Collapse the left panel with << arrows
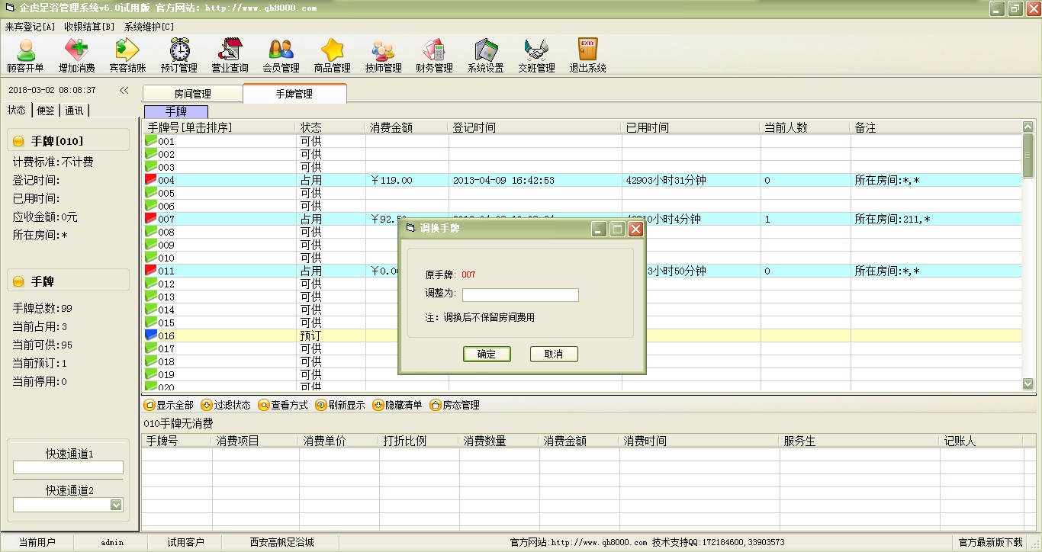 [x=124, y=90]
